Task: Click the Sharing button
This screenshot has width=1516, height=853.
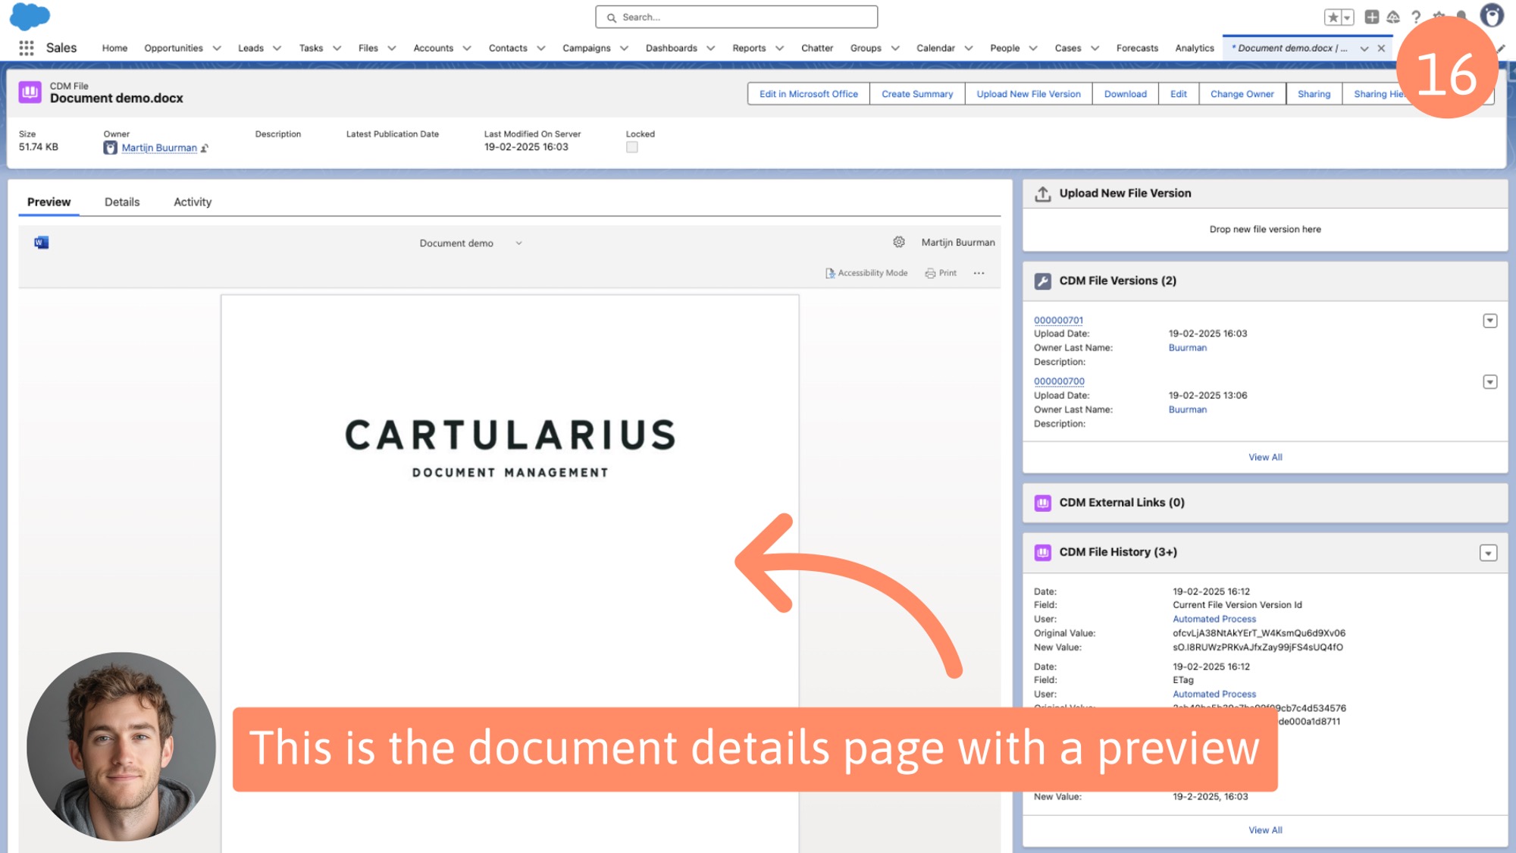Action: click(1314, 94)
